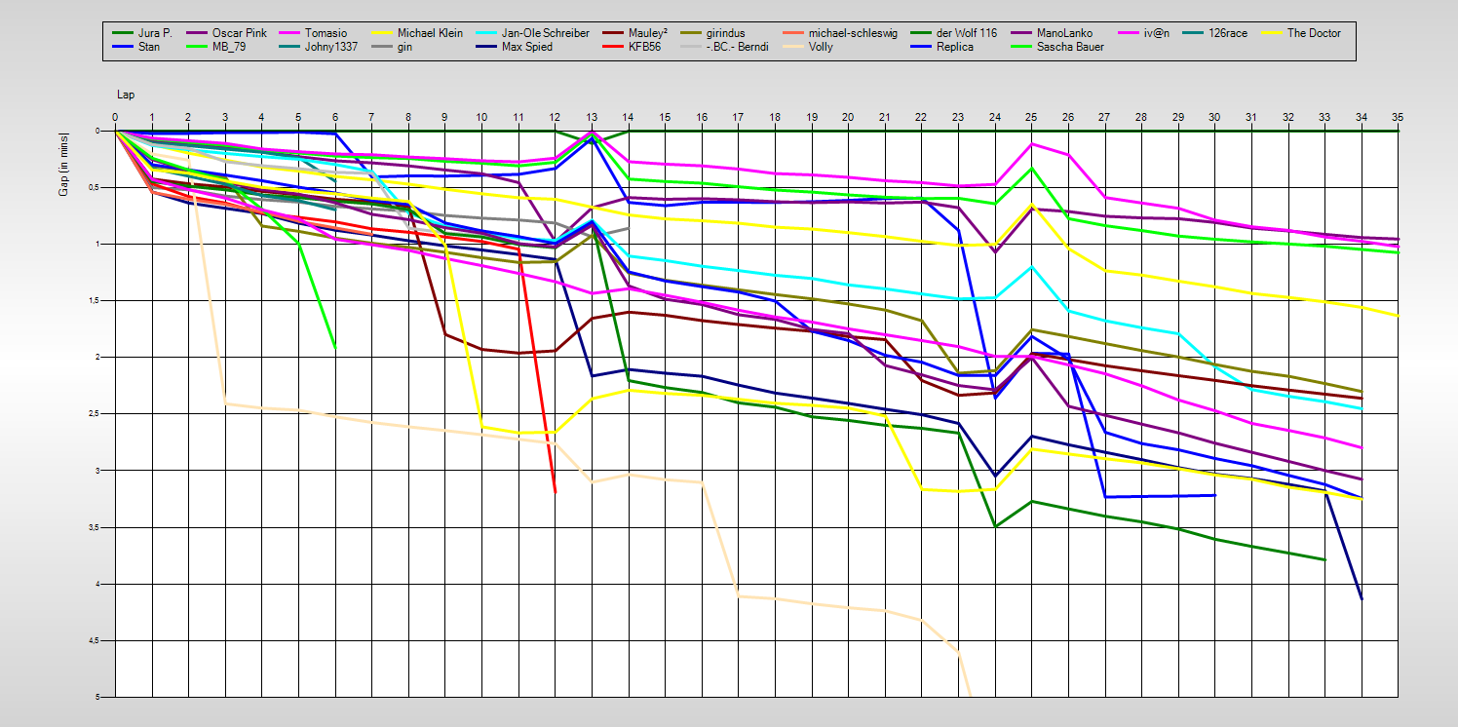The height and width of the screenshot is (727, 1458).
Task: Select the Jan-Ole Schreiber legend entry
Action: tap(534, 33)
